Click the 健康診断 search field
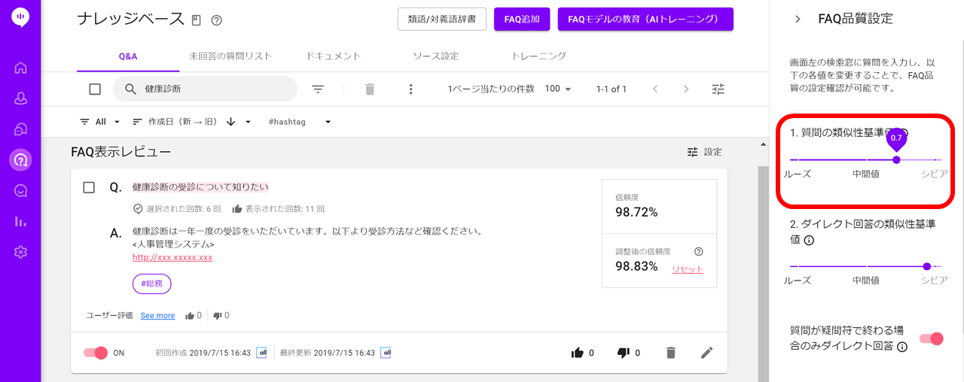The image size is (964, 382). click(x=205, y=89)
